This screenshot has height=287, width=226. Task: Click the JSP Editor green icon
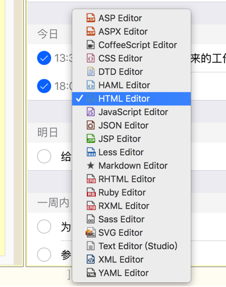click(90, 139)
